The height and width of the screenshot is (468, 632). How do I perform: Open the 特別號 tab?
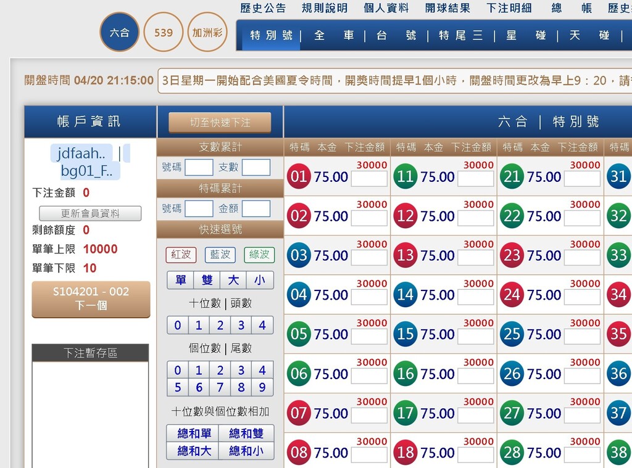(271, 36)
